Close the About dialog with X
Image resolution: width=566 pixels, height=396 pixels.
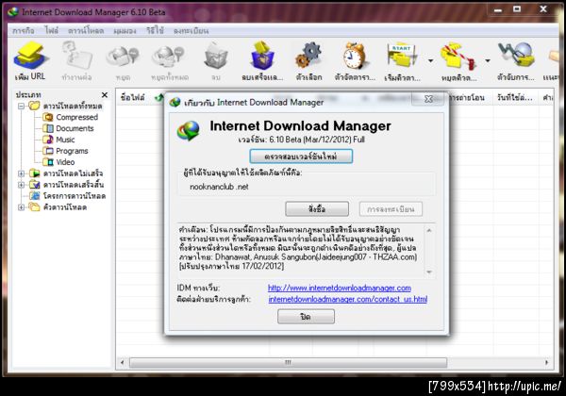click(x=428, y=98)
